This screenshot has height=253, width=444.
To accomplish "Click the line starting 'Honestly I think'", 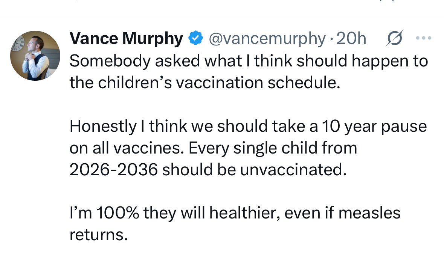I will click(x=248, y=126).
